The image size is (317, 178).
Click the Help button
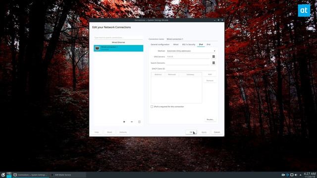pyautogui.click(x=97, y=132)
